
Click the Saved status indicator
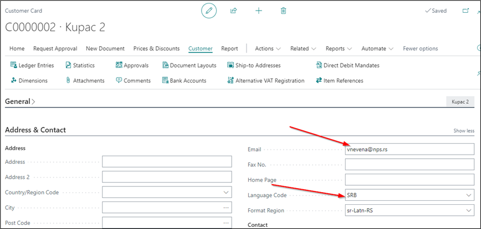click(x=435, y=11)
